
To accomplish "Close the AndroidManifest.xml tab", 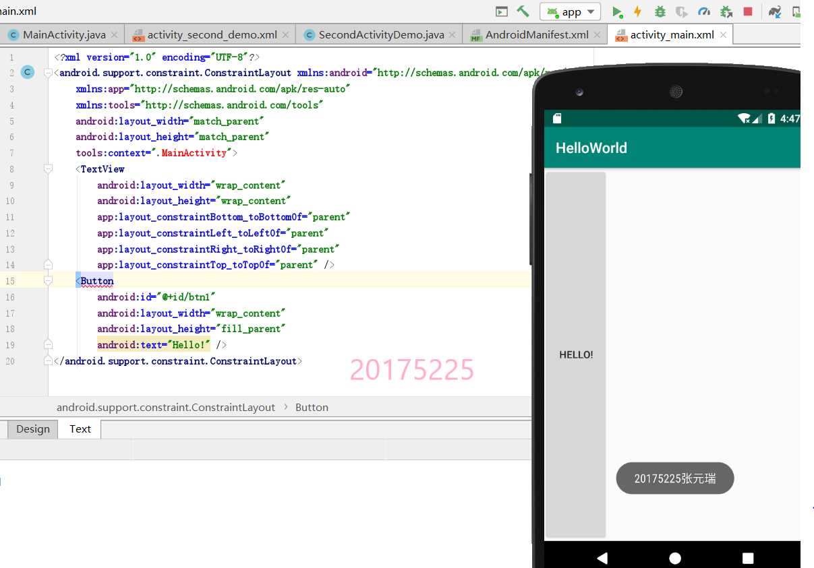I will (597, 34).
